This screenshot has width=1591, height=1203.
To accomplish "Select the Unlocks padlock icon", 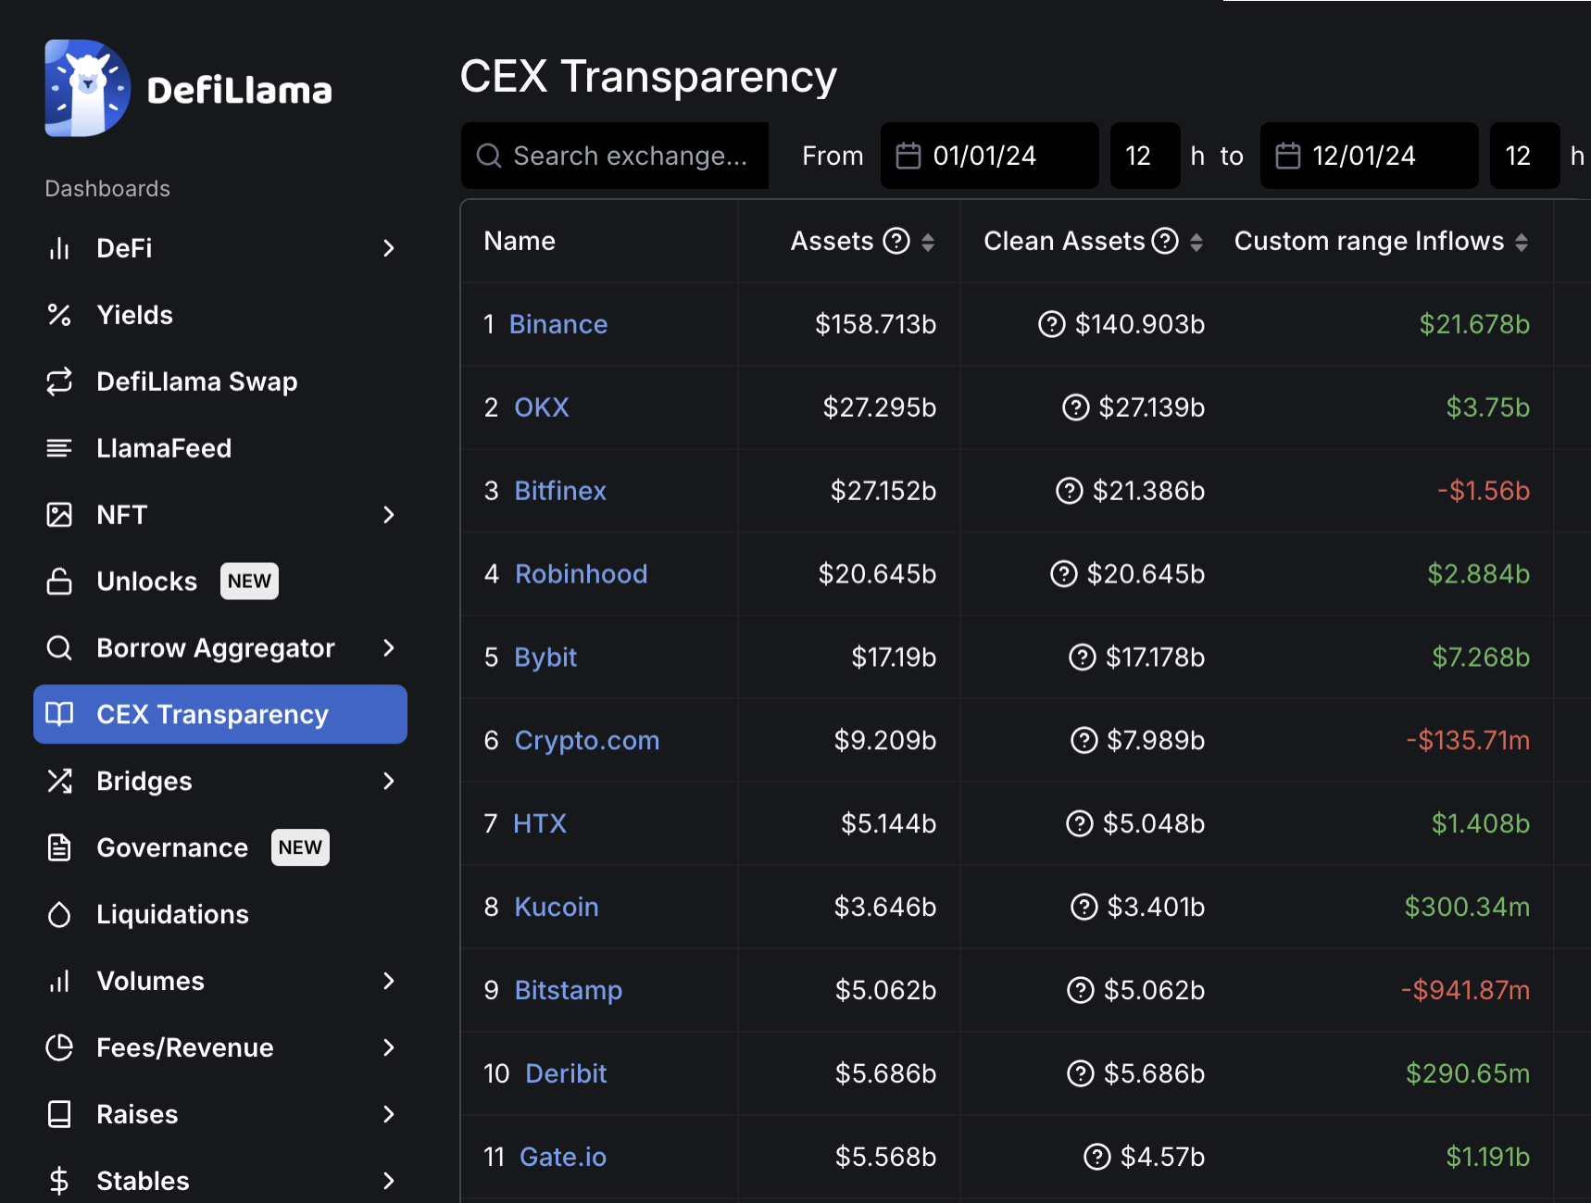I will click(59, 581).
